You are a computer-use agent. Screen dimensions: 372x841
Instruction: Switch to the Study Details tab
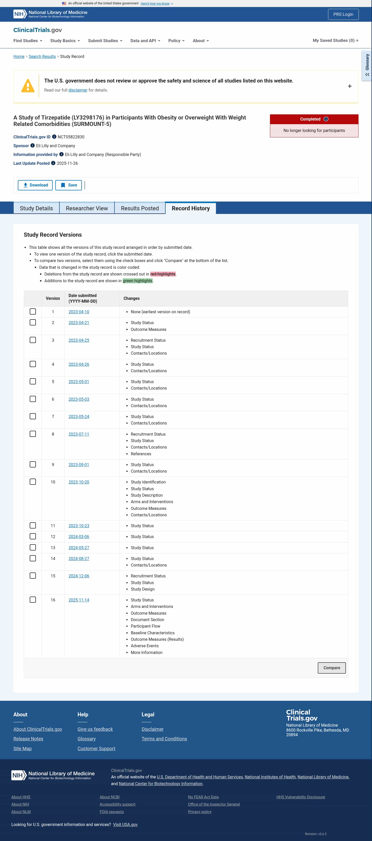[x=36, y=208]
